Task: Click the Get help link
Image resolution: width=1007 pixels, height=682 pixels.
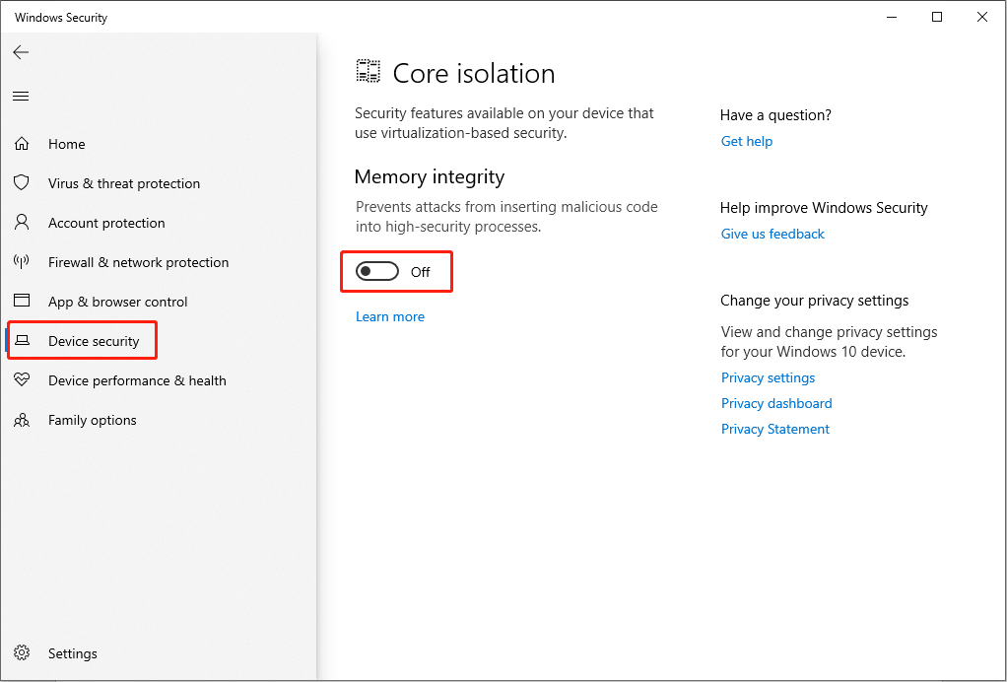Action: point(746,141)
